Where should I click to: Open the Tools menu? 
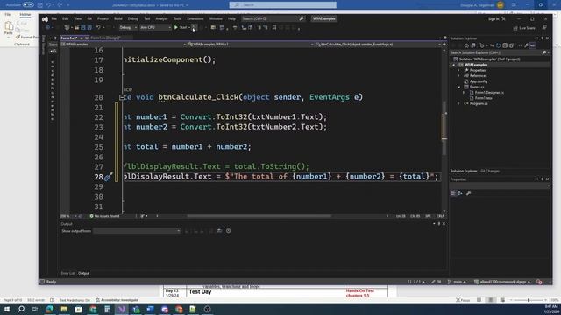tap(177, 18)
